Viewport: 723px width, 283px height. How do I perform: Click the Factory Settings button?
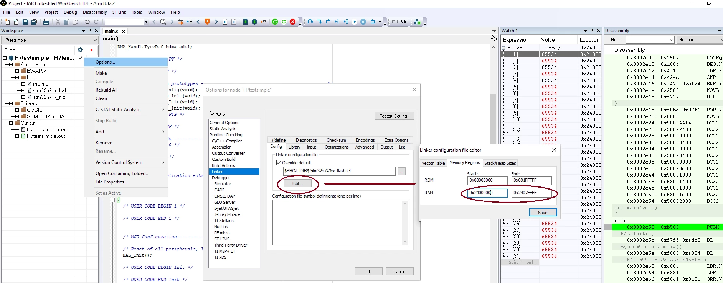[394, 116]
